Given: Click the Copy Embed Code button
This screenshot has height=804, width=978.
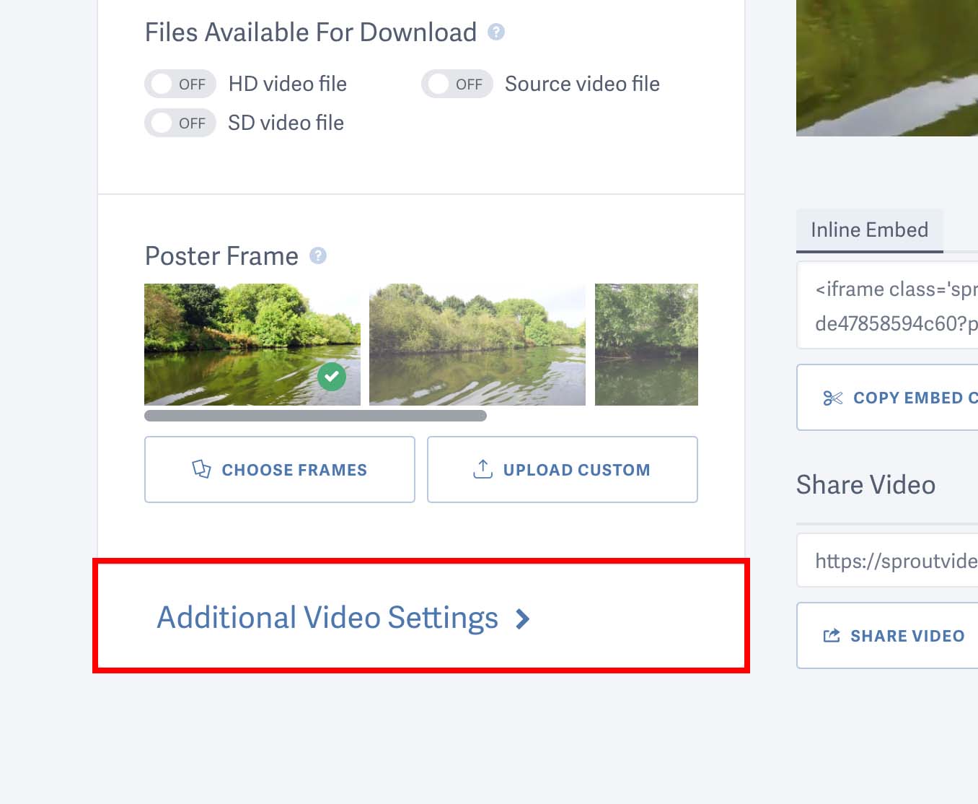Looking at the screenshot, I should tap(902, 398).
